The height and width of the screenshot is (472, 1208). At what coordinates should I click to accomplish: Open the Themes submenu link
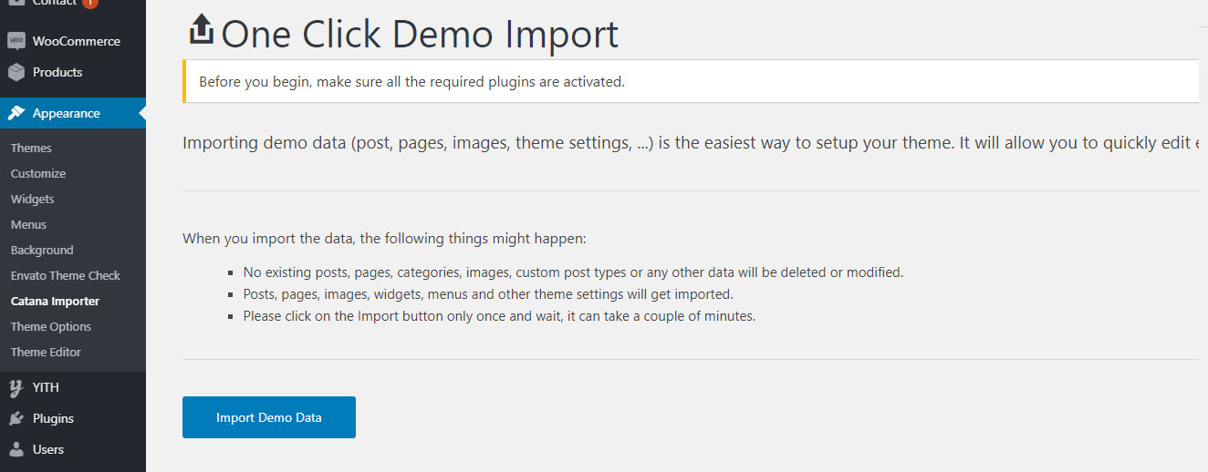tap(31, 148)
